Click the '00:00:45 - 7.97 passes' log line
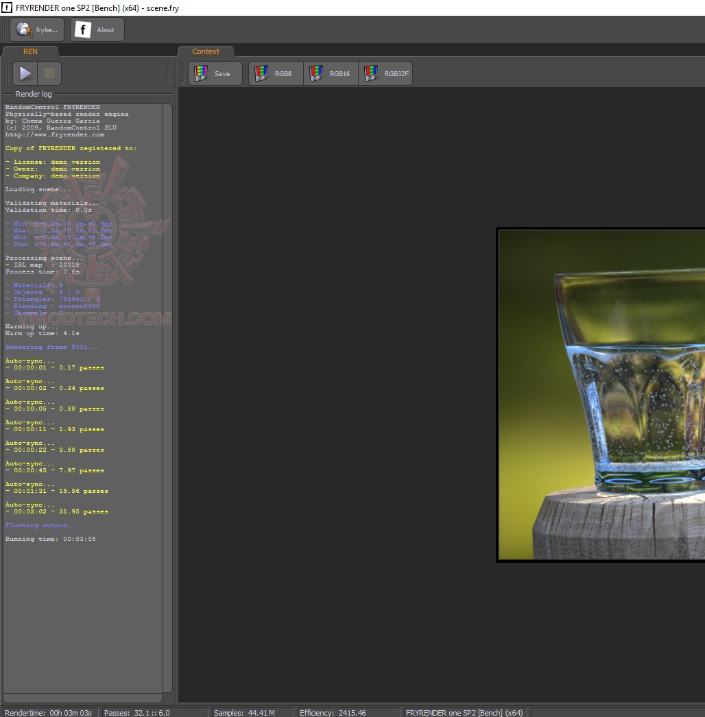705x717 pixels. (54, 470)
